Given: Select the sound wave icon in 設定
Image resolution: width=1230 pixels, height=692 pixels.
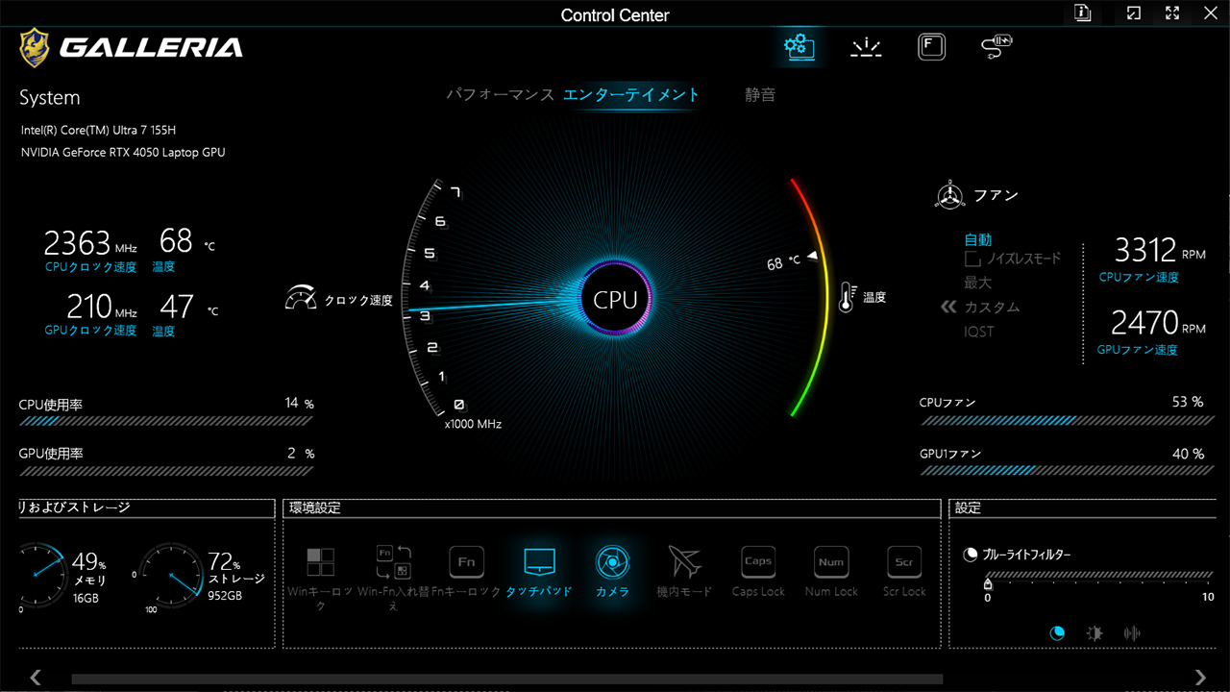Looking at the screenshot, I should [1132, 633].
